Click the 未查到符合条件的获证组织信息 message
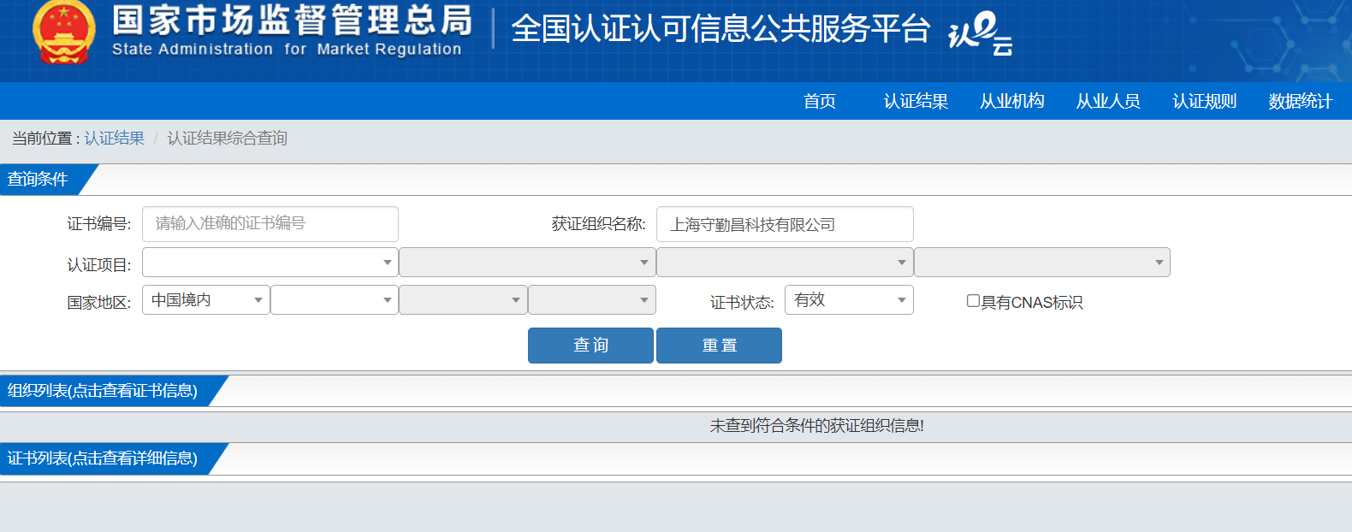This screenshot has width=1352, height=532. (x=817, y=426)
